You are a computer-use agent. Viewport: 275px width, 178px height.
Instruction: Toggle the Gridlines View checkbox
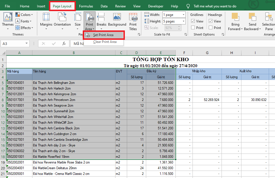[x=193, y=21]
